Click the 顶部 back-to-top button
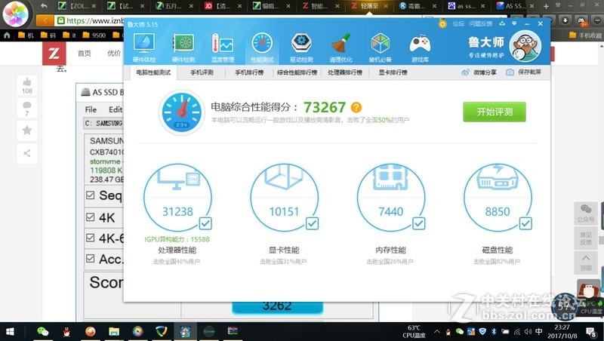Screen dimensions: 604x341 click(586, 263)
